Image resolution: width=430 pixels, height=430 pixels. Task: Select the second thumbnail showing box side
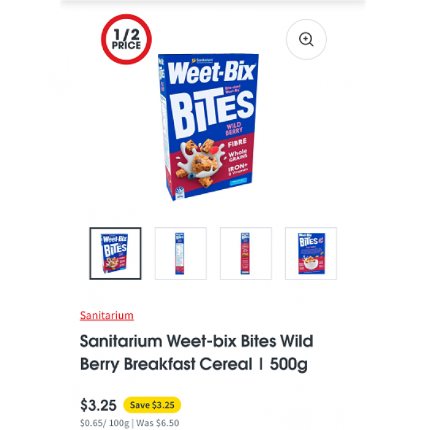[x=180, y=253]
